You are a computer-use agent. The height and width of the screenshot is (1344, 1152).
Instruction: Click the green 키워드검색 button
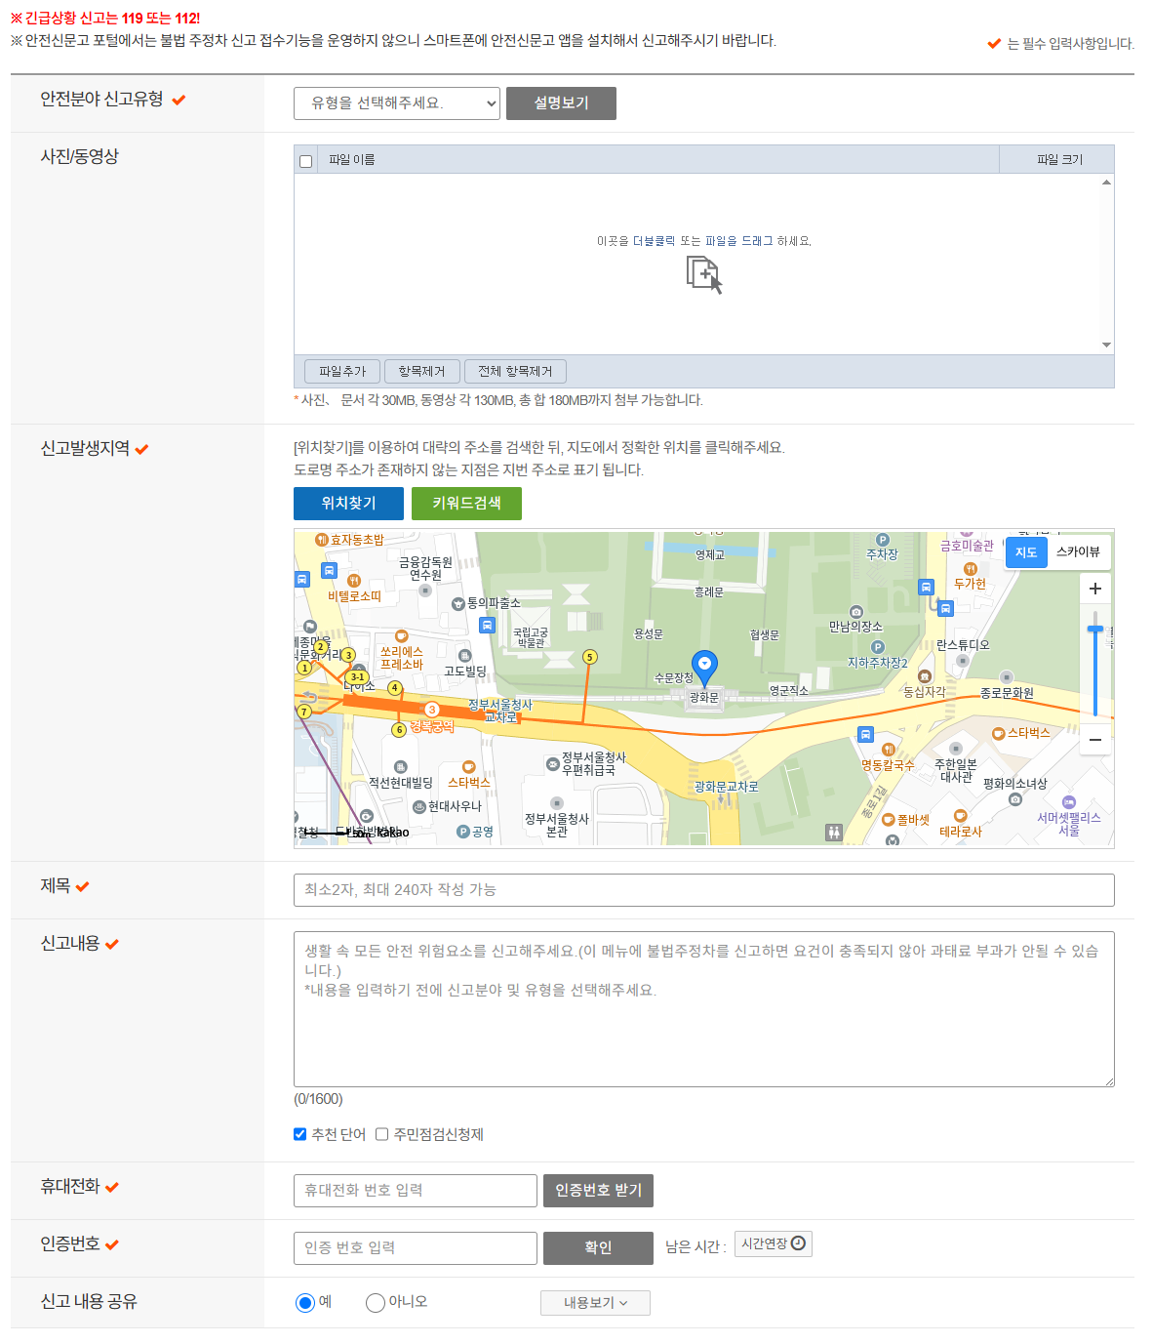pyautogui.click(x=466, y=504)
